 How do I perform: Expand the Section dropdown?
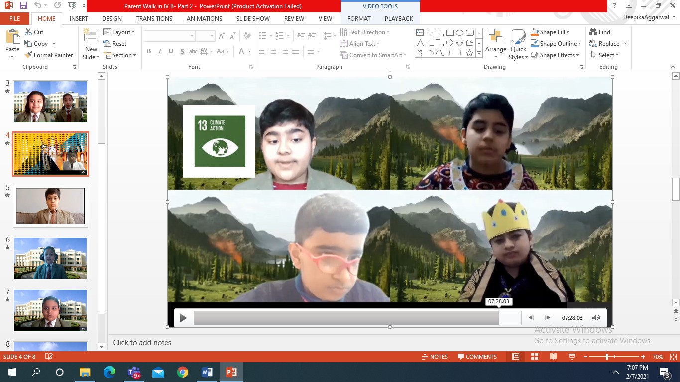click(120, 55)
